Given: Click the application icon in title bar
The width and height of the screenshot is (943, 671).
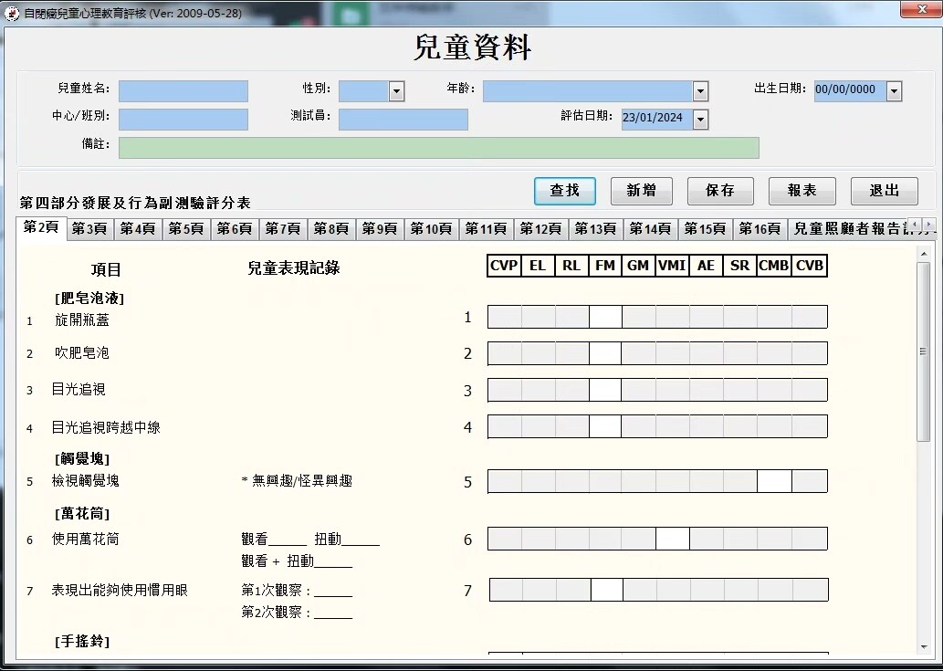Looking at the screenshot, I should click(12, 14).
